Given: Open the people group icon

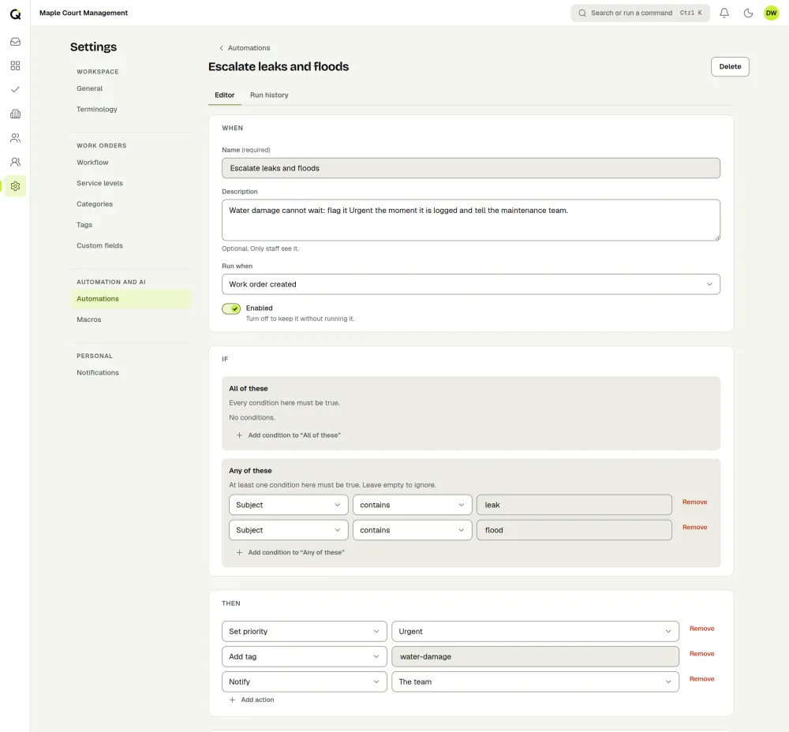Looking at the screenshot, I should (15, 138).
